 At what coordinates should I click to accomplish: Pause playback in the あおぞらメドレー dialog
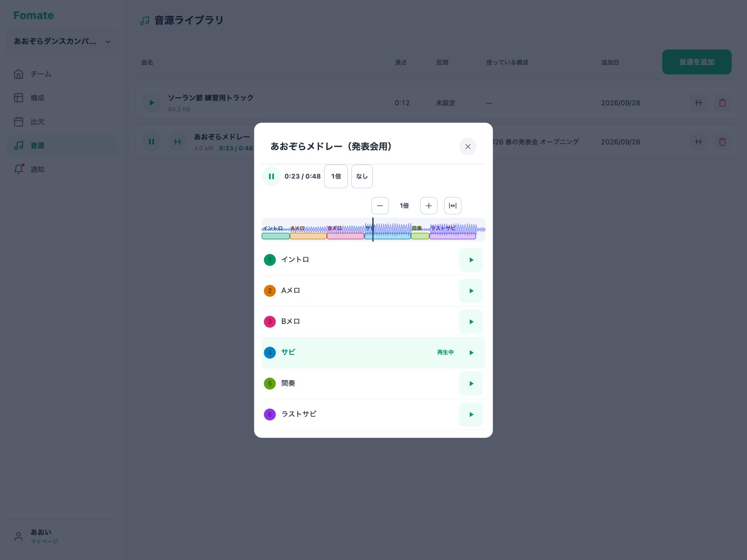pos(271,177)
